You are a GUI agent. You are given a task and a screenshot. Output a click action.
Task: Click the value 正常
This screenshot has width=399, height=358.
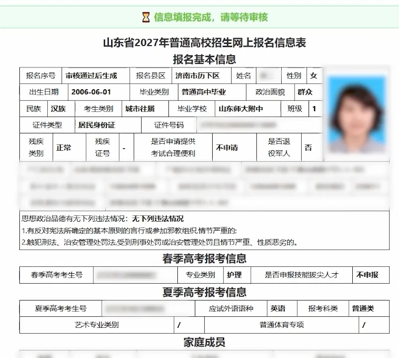64,148
